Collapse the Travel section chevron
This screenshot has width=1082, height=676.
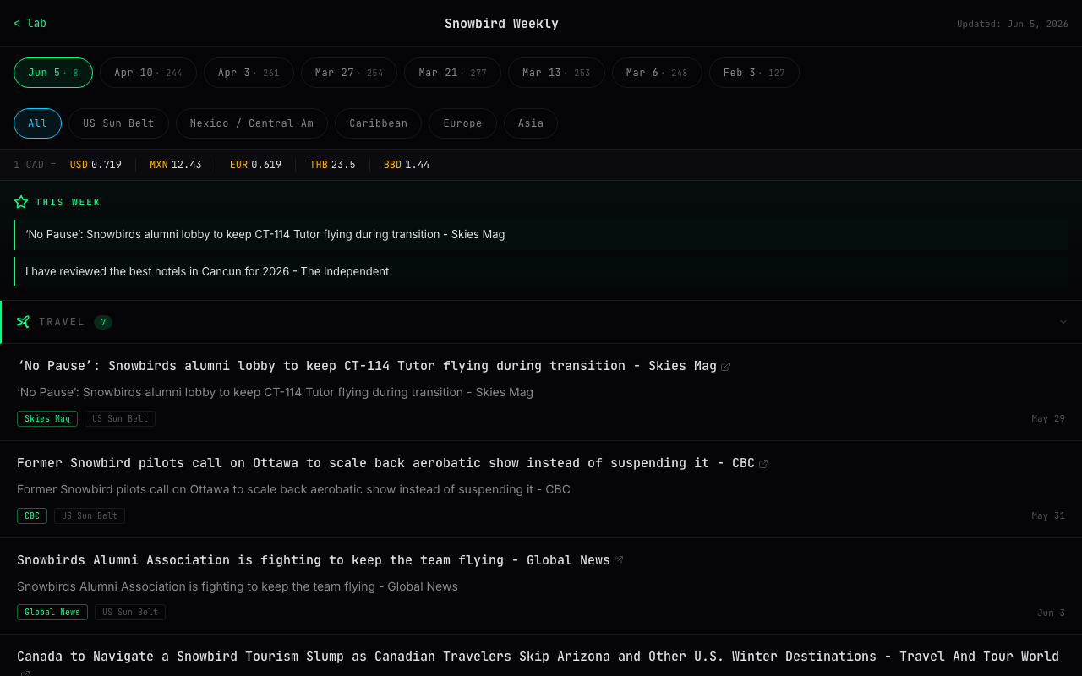[x=1063, y=322]
